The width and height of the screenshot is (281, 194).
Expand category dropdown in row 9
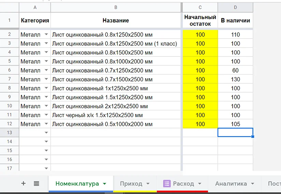pos(46,97)
